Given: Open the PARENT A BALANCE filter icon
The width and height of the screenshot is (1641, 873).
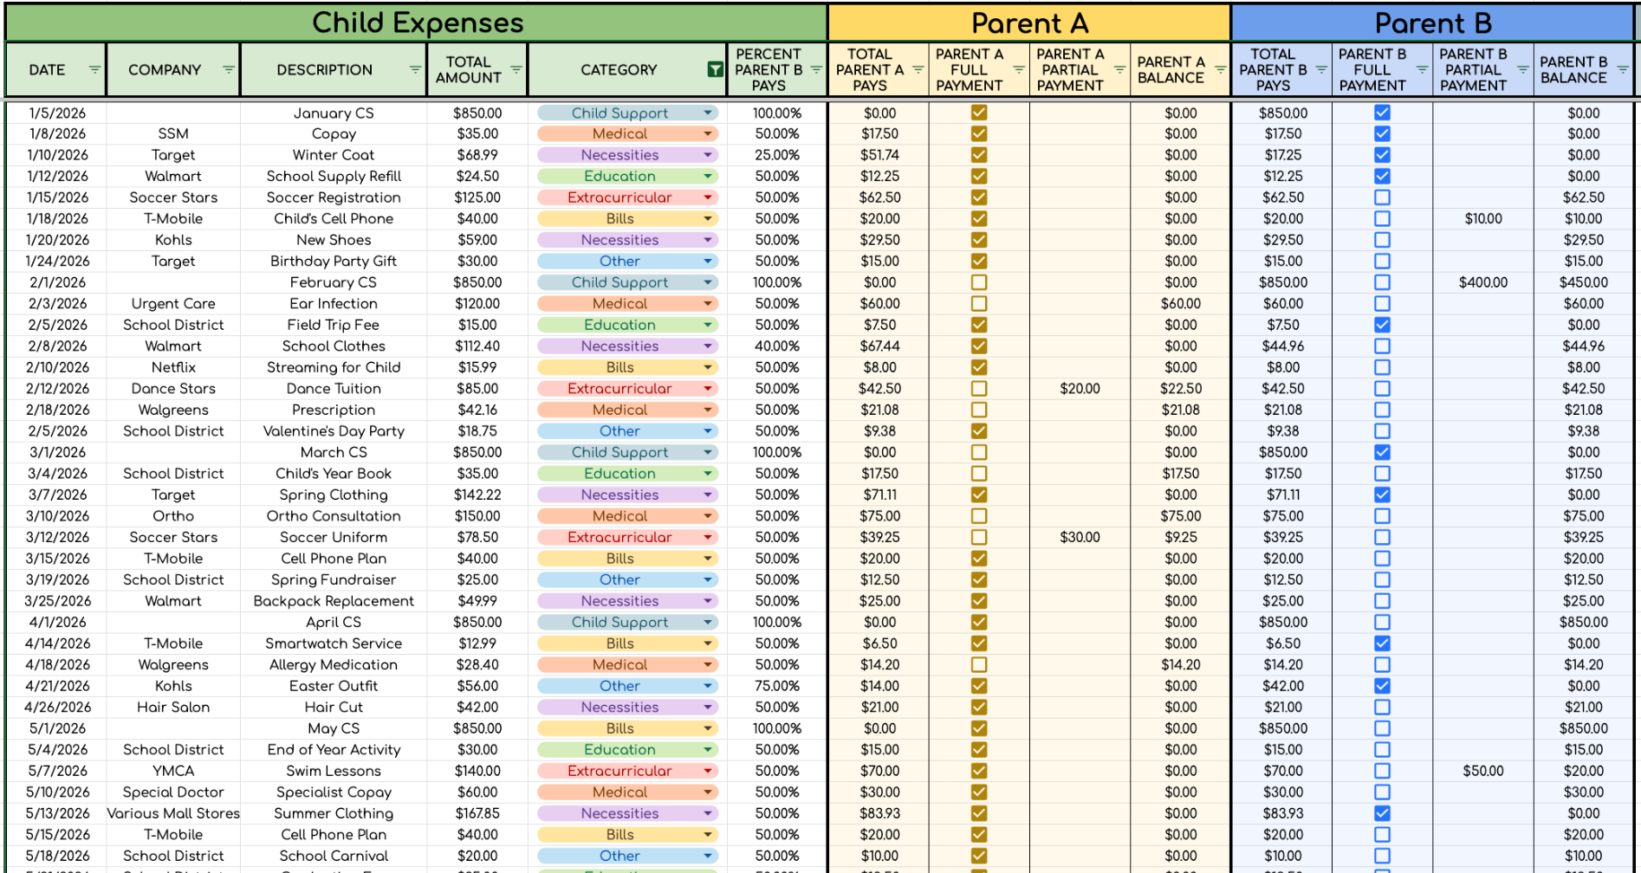Looking at the screenshot, I should (1220, 69).
